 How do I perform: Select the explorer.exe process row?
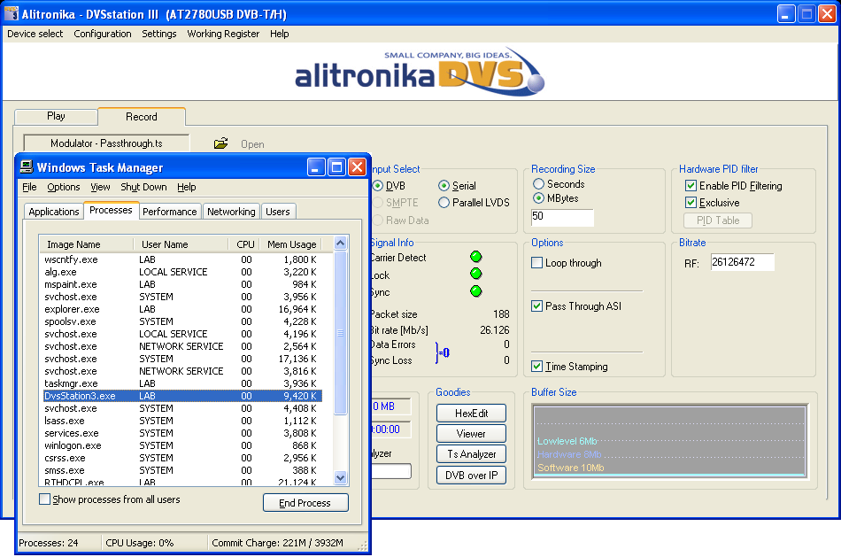(x=182, y=309)
